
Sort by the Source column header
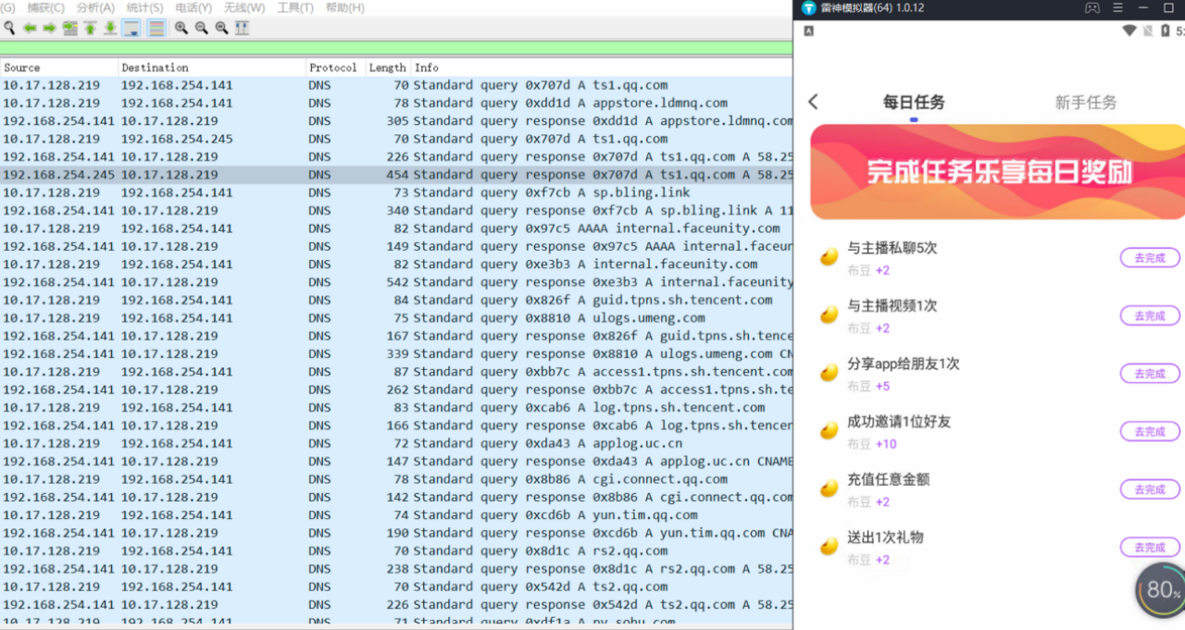pos(59,68)
